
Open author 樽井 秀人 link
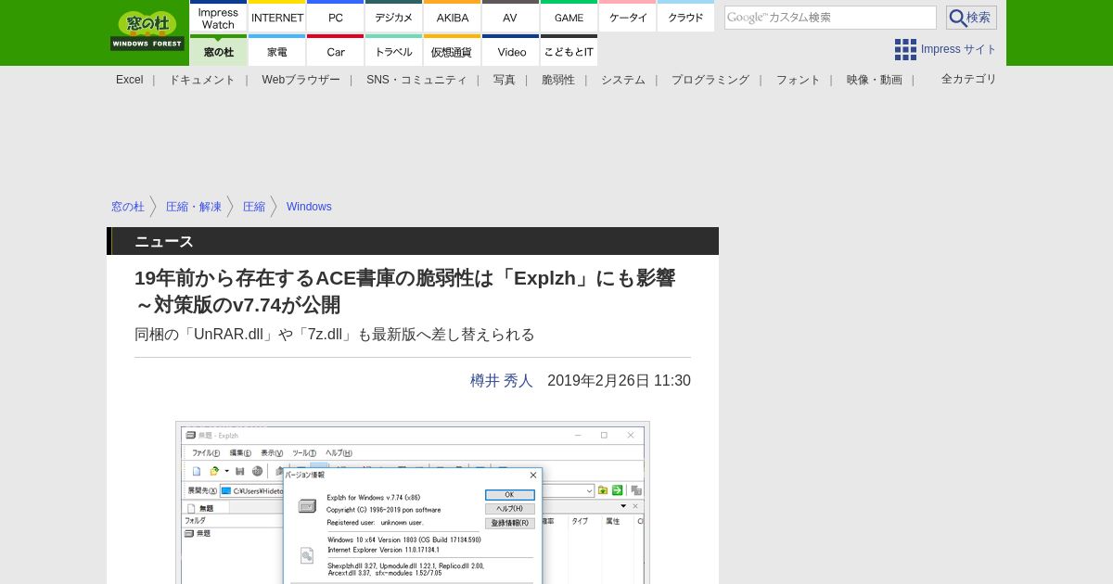click(x=501, y=381)
